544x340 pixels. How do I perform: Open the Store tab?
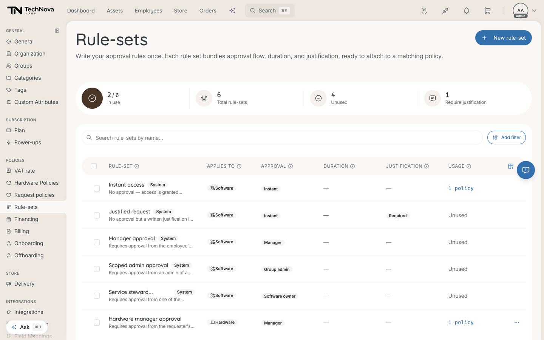(181, 11)
